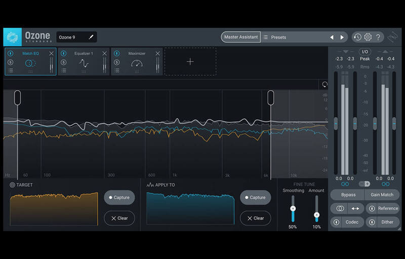Open the Codec panel

352,222
